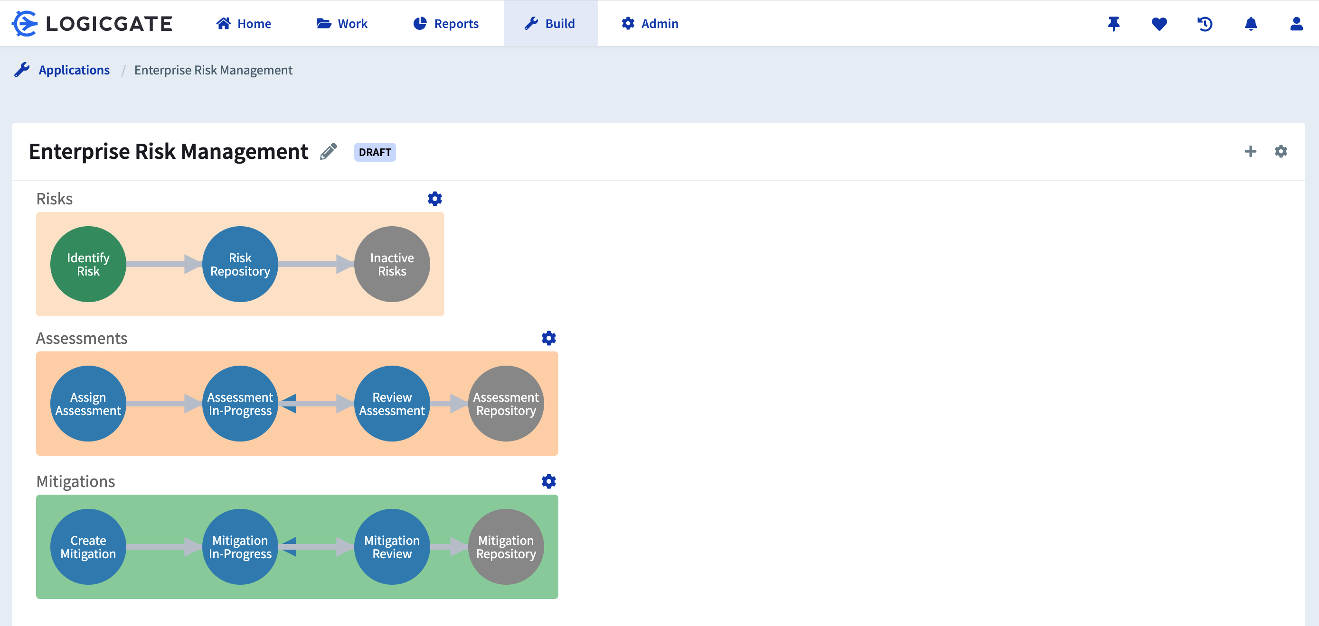Click the pie chart icon beside Reports
Screen dimensions: 1319x626
click(420, 24)
